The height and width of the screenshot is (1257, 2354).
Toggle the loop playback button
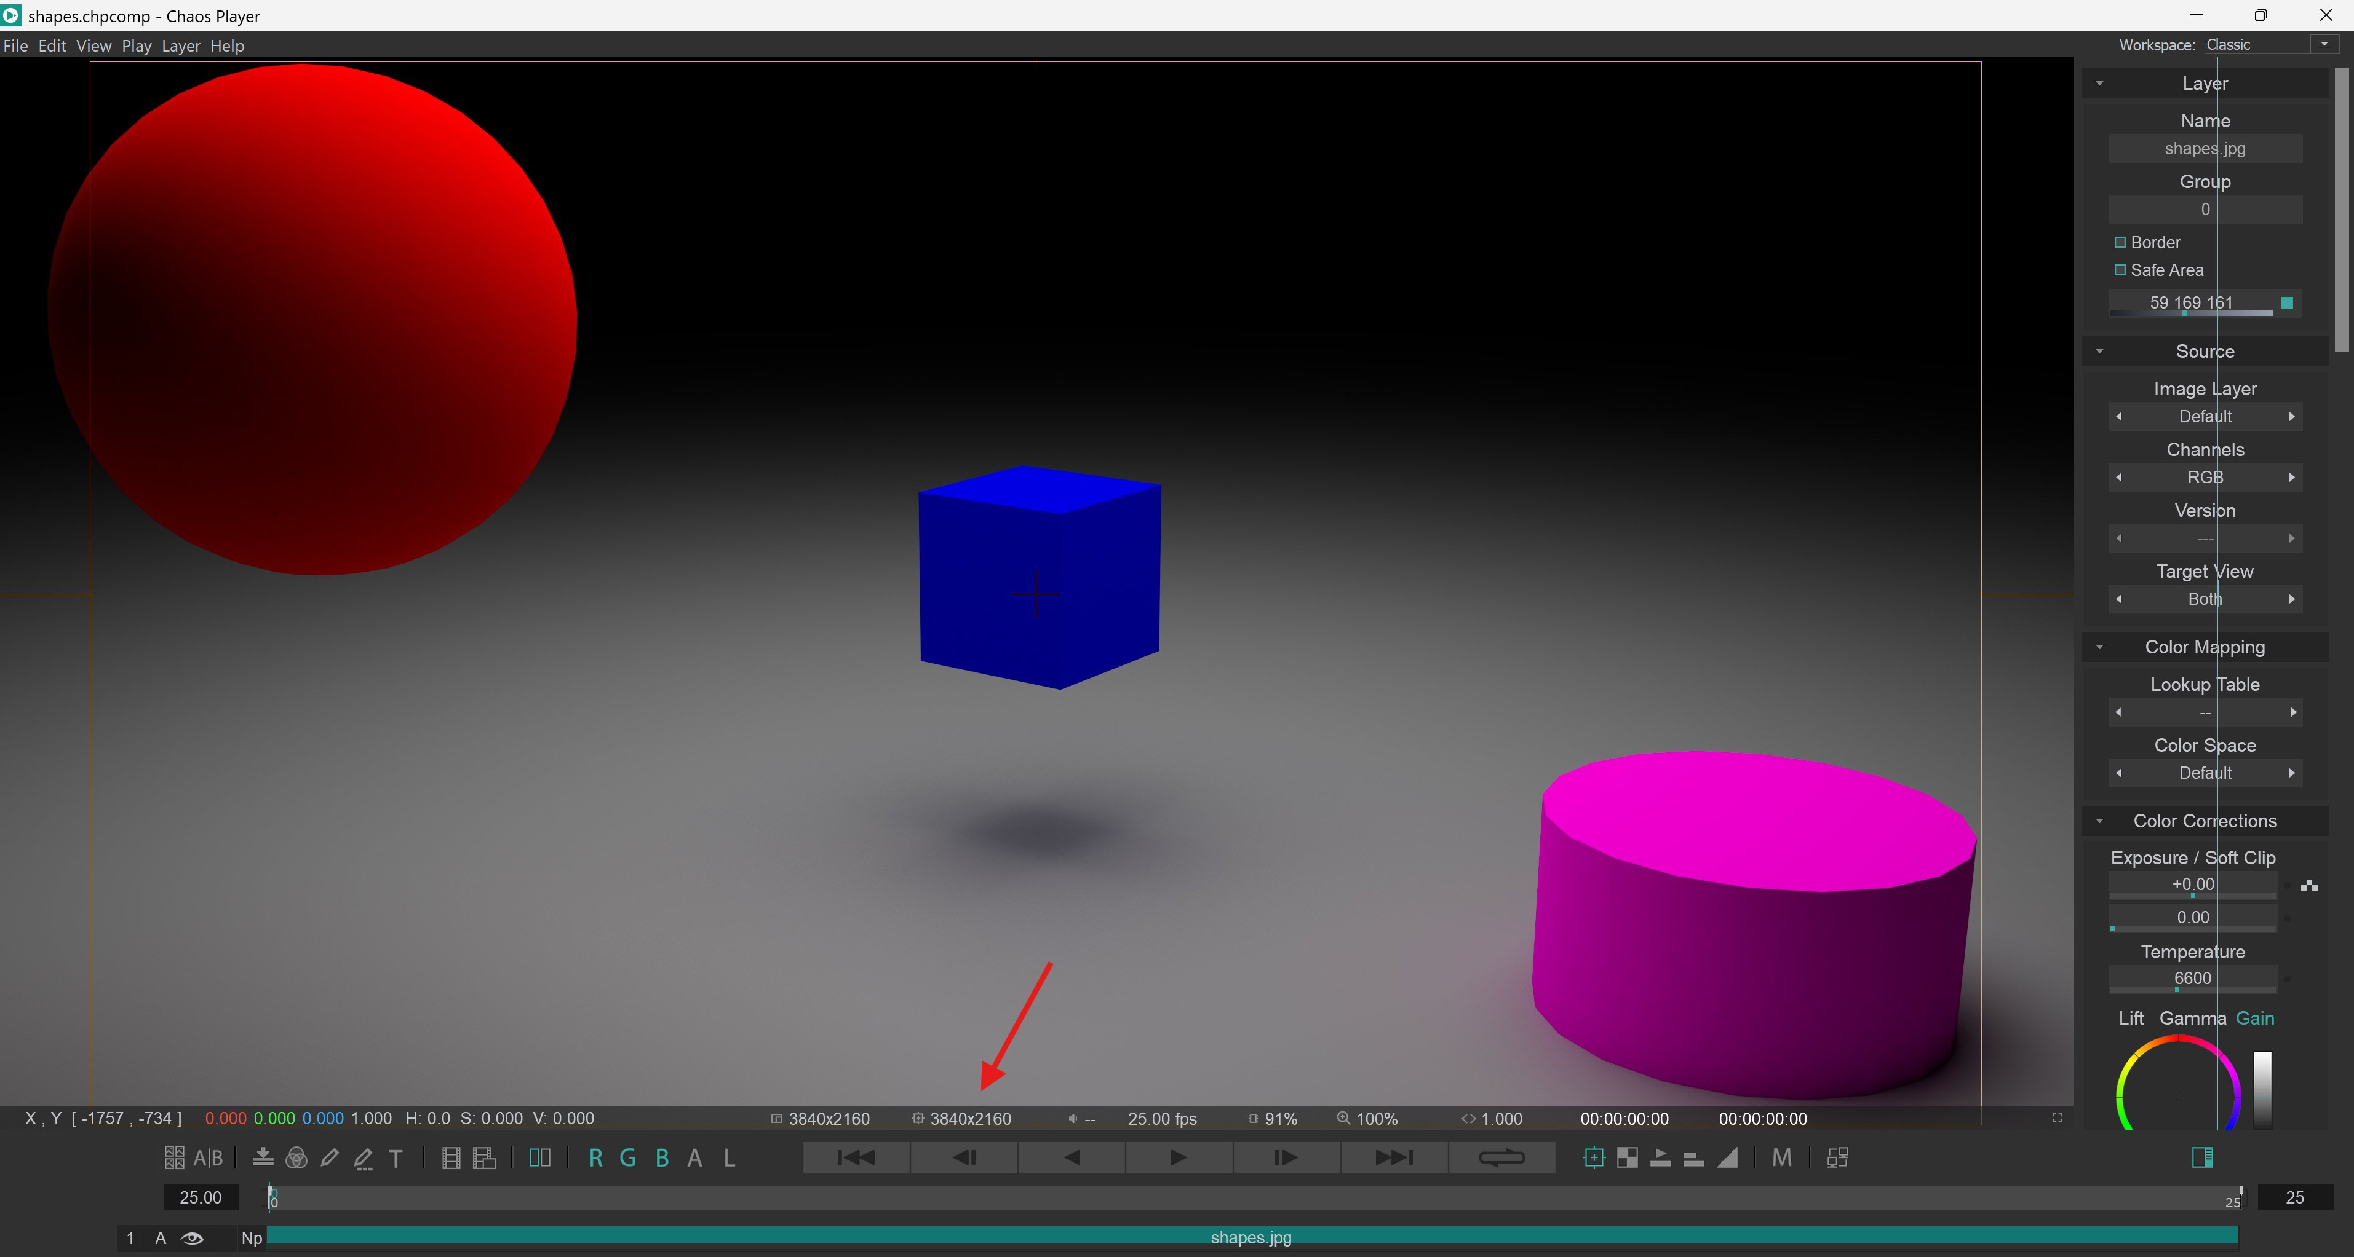coord(1501,1157)
